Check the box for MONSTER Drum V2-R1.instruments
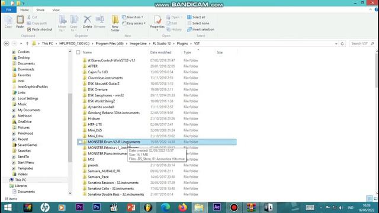Image resolution: width=379 pixels, height=213 pixels. point(81,142)
